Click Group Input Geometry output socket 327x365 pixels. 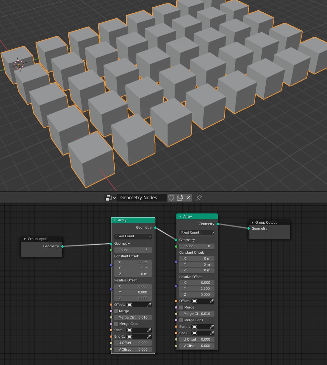coord(63,246)
